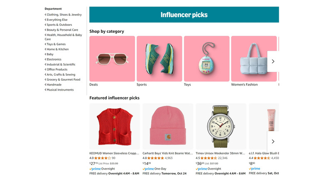View the pink Carhartt beanie image

tap(168, 126)
